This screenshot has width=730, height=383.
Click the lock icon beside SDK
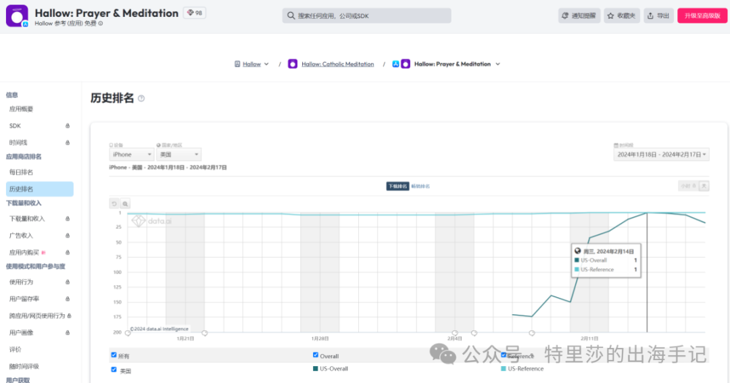tap(68, 126)
